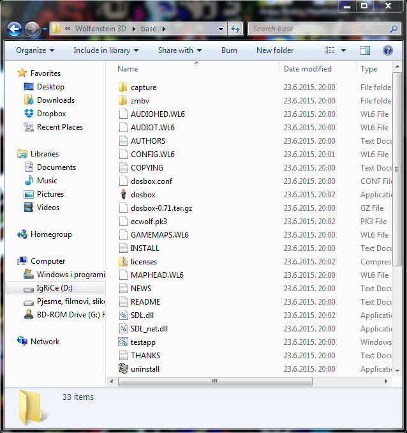This screenshot has height=433, width=407.
Task: Select the THANKS text document icon
Action: (x=122, y=355)
